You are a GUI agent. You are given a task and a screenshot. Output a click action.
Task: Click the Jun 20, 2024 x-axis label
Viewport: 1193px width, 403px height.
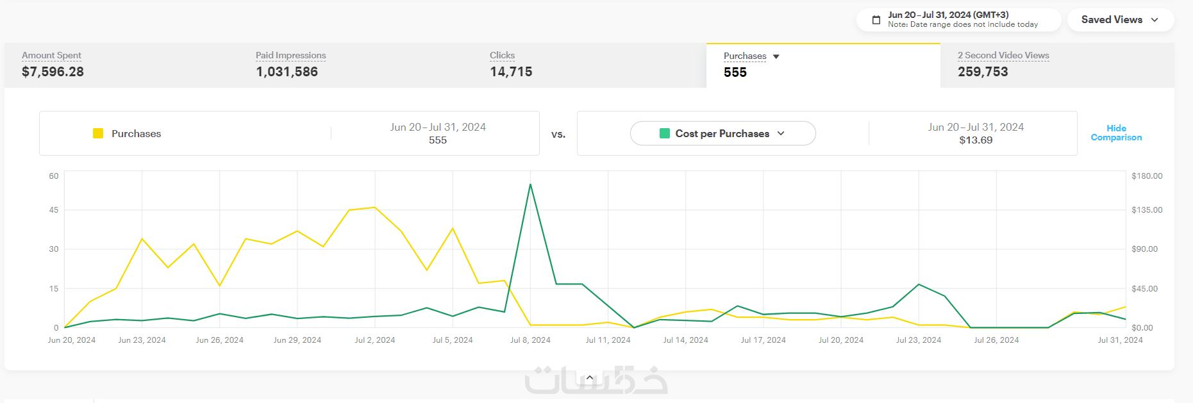point(72,340)
